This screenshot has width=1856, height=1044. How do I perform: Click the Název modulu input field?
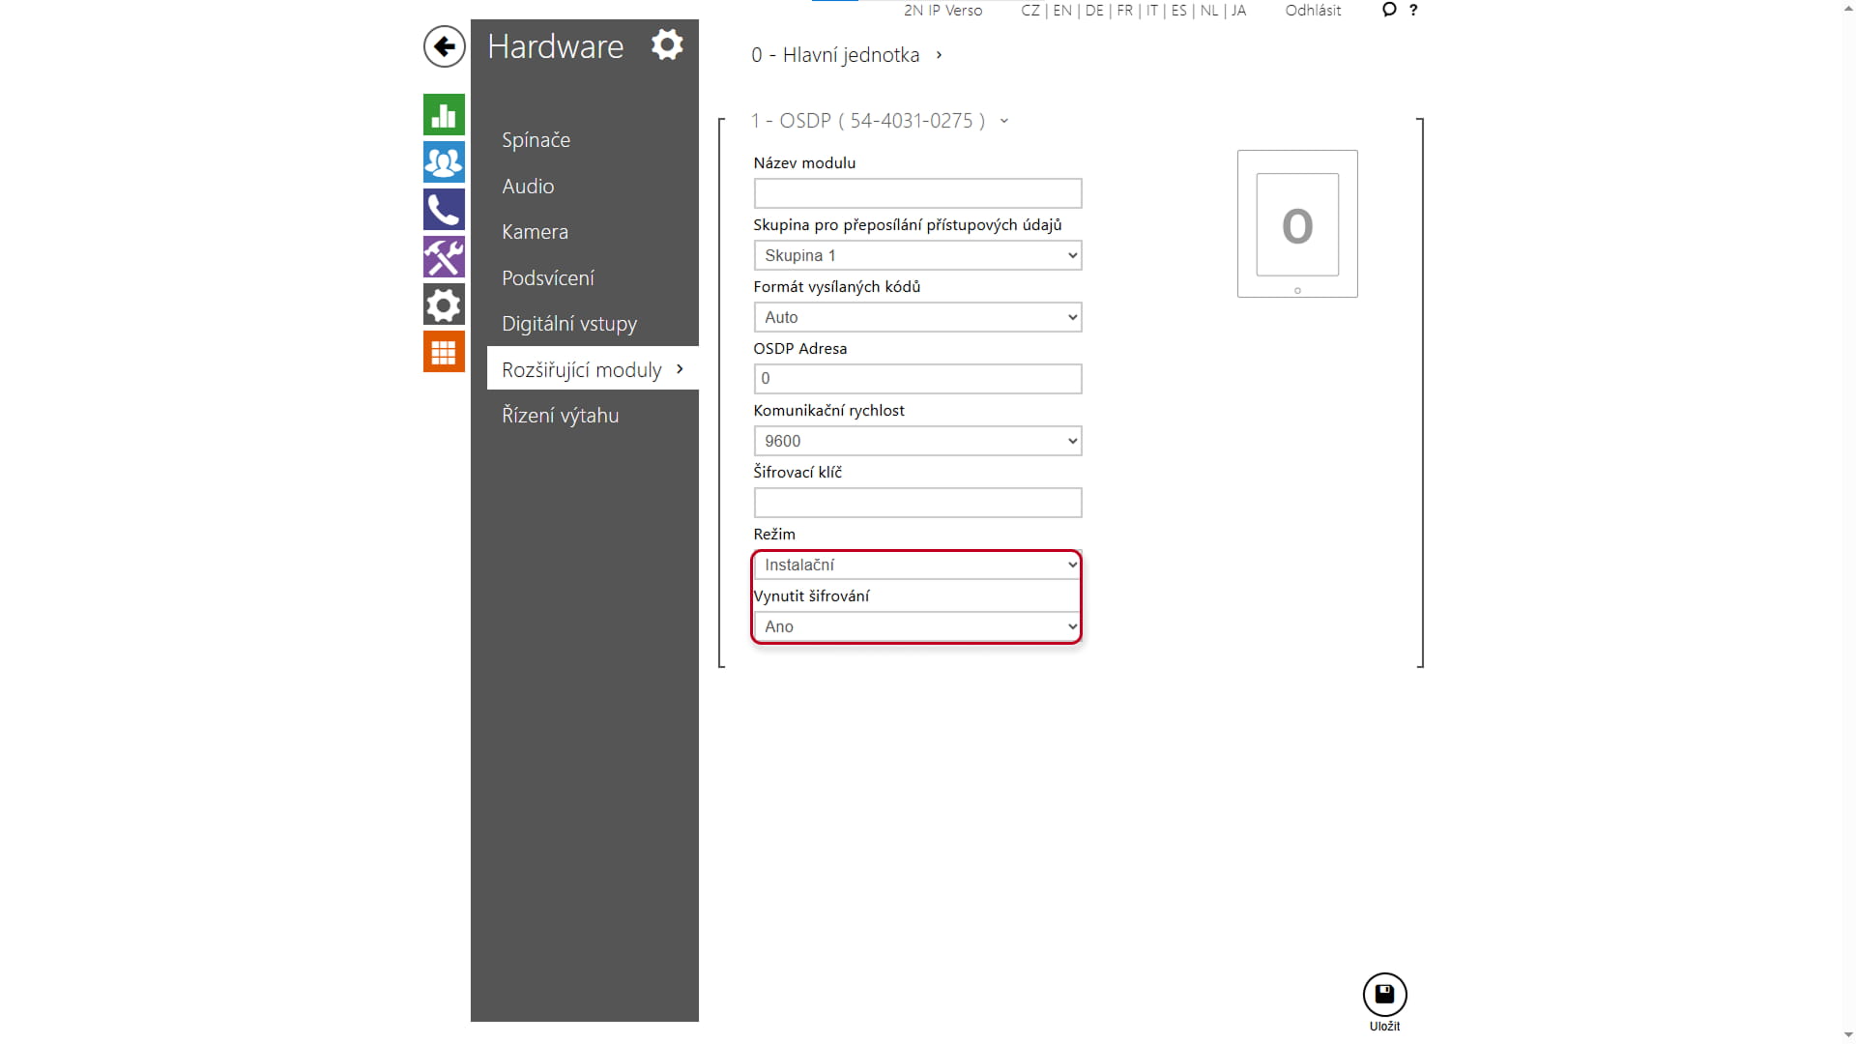pyautogui.click(x=917, y=193)
